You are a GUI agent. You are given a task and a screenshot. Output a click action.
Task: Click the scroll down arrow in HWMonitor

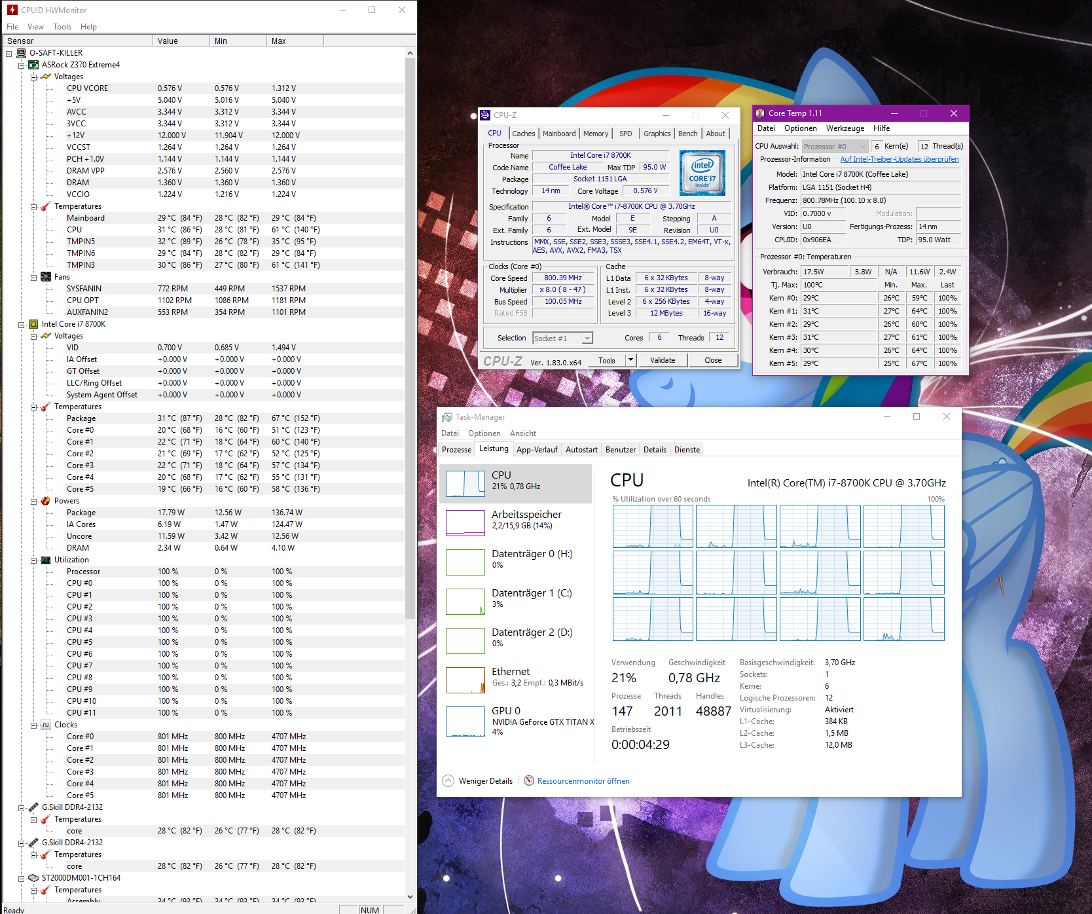pos(410,896)
